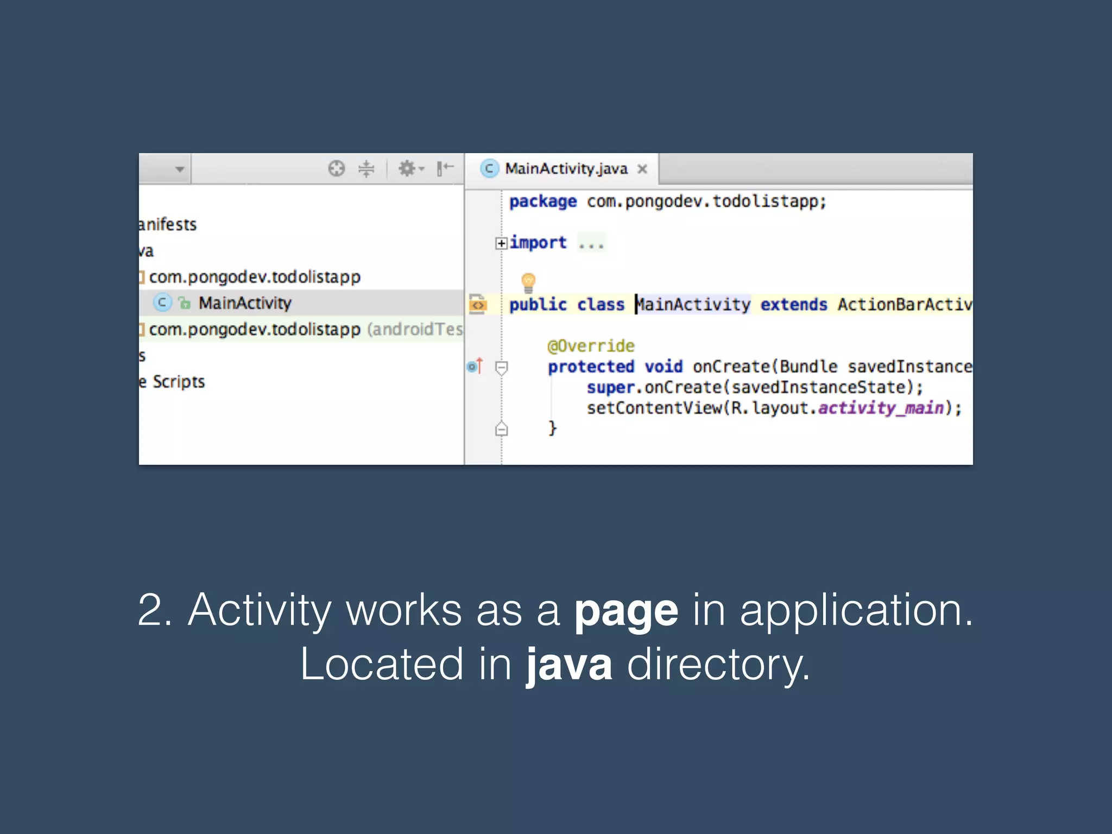1112x834 pixels.
Task: Switch to the MainActivity.java editor tab
Action: point(563,169)
